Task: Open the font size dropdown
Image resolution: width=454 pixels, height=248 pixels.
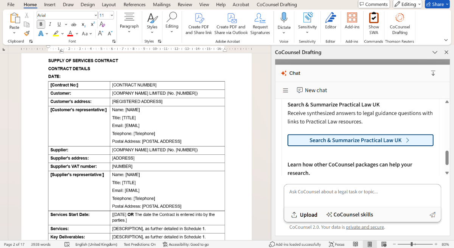Action: pyautogui.click(x=112, y=15)
